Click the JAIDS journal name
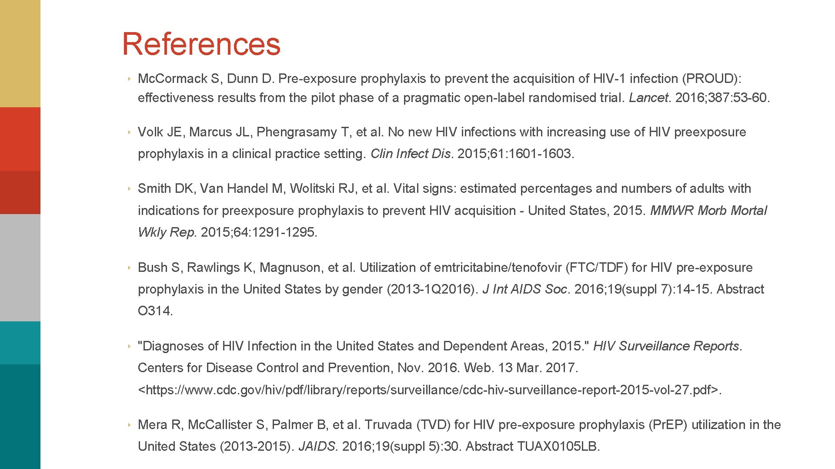The image size is (835, 469). (318, 446)
